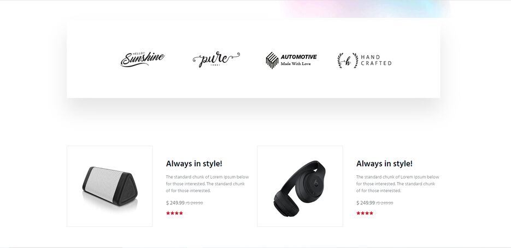Click the speaker's crossed-out old price
511x248 pixels.
tap(194, 203)
